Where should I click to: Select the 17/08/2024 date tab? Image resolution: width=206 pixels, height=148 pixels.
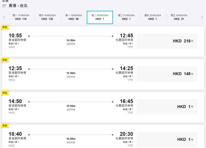click(21, 17)
